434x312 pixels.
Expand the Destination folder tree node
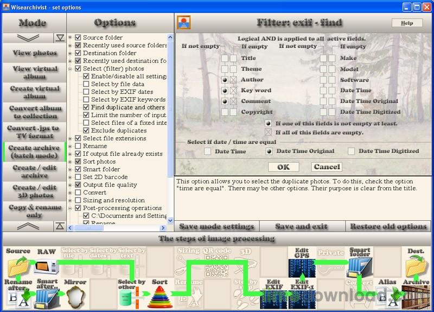[x=70, y=53]
